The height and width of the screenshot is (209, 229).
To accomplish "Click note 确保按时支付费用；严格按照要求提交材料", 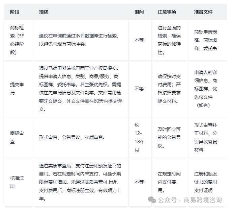I will coord(169,89).
